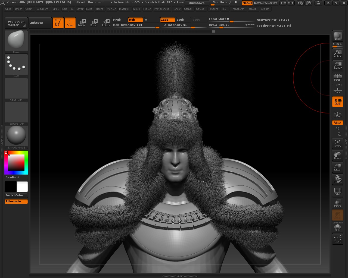
Task: Click the SwitchColor button
Action: point(16,195)
